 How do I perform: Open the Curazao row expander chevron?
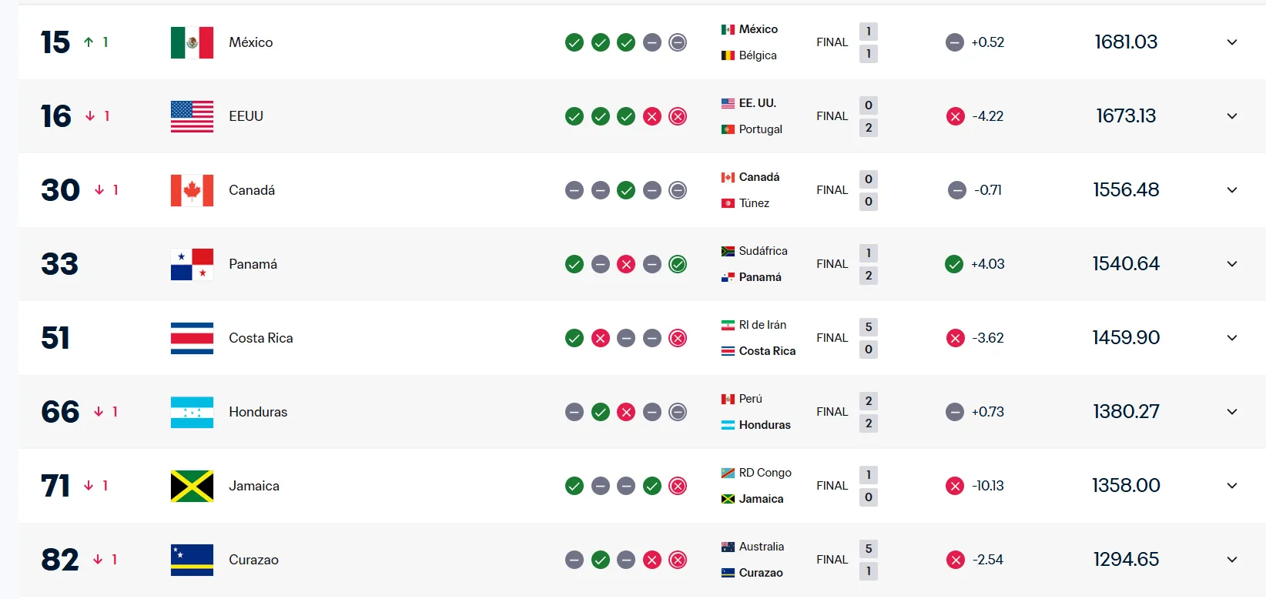(x=1231, y=560)
